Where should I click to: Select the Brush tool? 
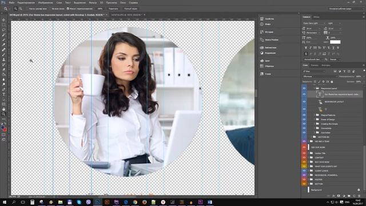(3, 55)
